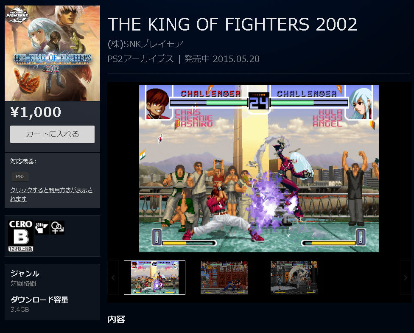Click the PS3 compatible device badge

(x=20, y=176)
